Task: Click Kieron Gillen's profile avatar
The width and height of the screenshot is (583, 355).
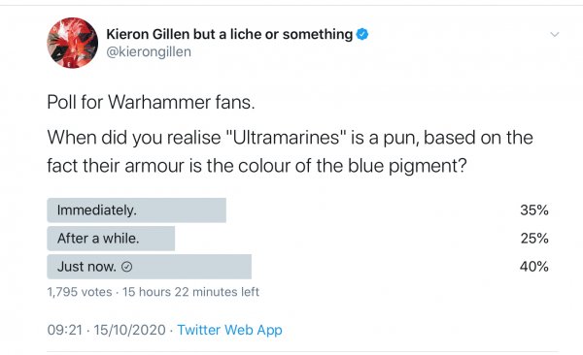Action: [x=73, y=43]
